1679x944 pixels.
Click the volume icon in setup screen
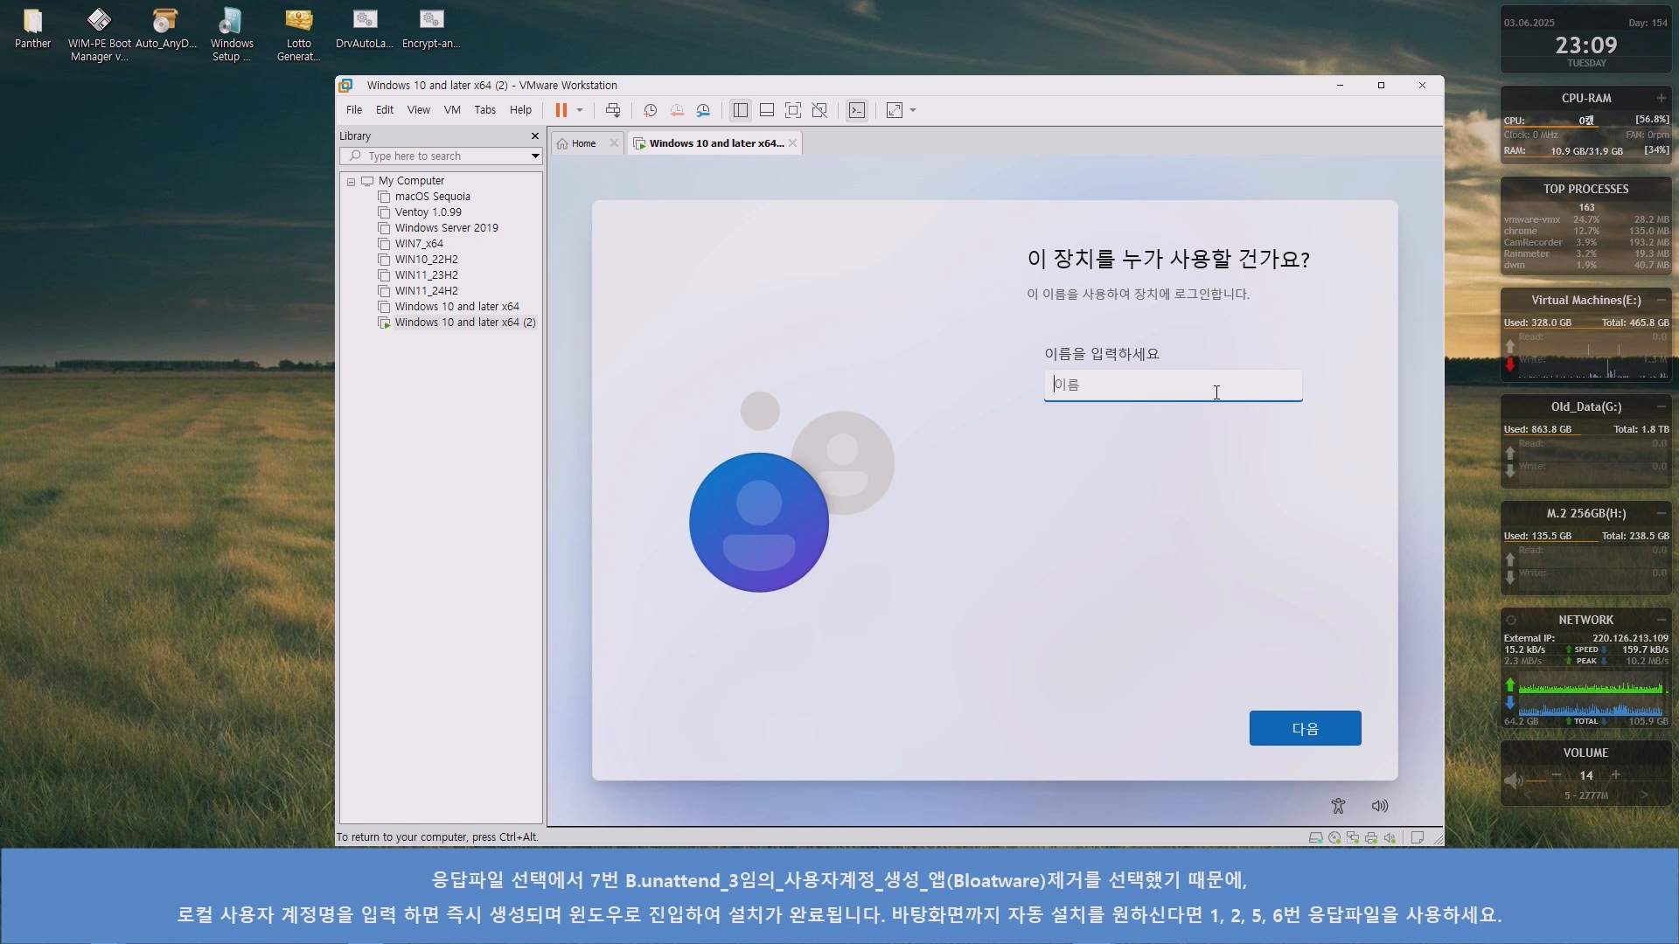click(x=1380, y=806)
